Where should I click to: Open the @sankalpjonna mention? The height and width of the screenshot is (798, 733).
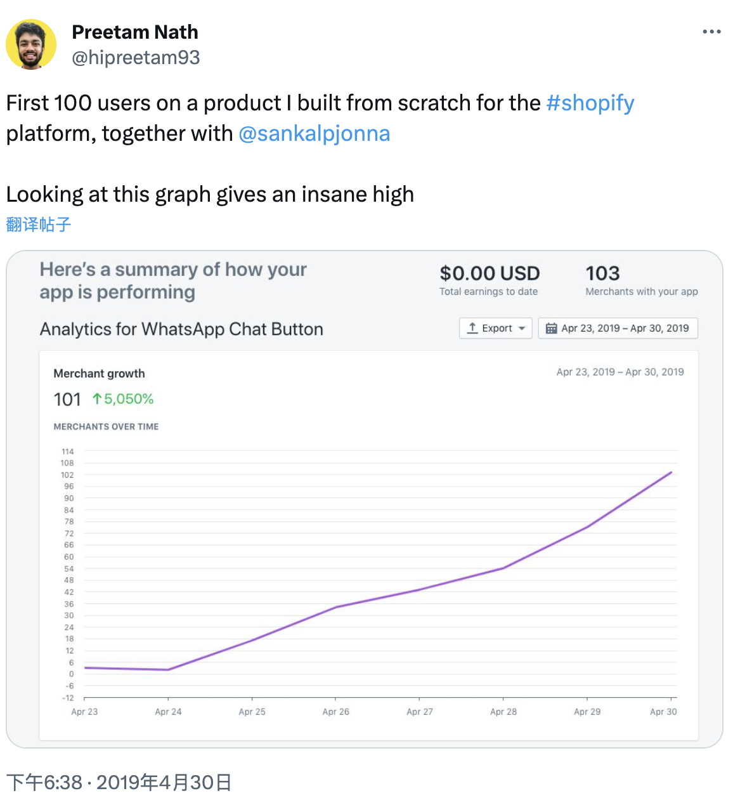click(x=315, y=133)
